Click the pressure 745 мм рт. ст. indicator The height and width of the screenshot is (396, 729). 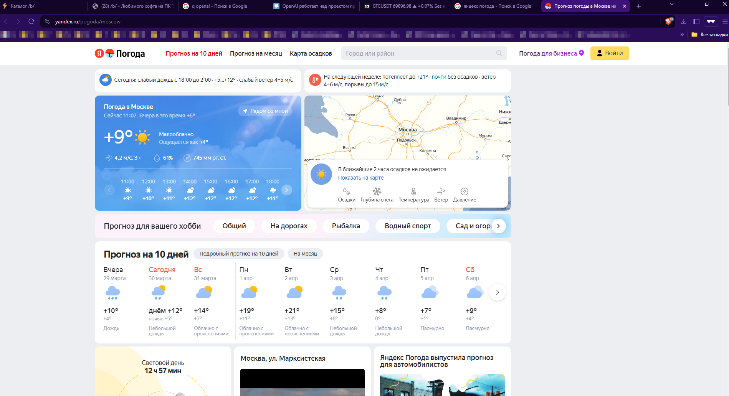pos(205,158)
